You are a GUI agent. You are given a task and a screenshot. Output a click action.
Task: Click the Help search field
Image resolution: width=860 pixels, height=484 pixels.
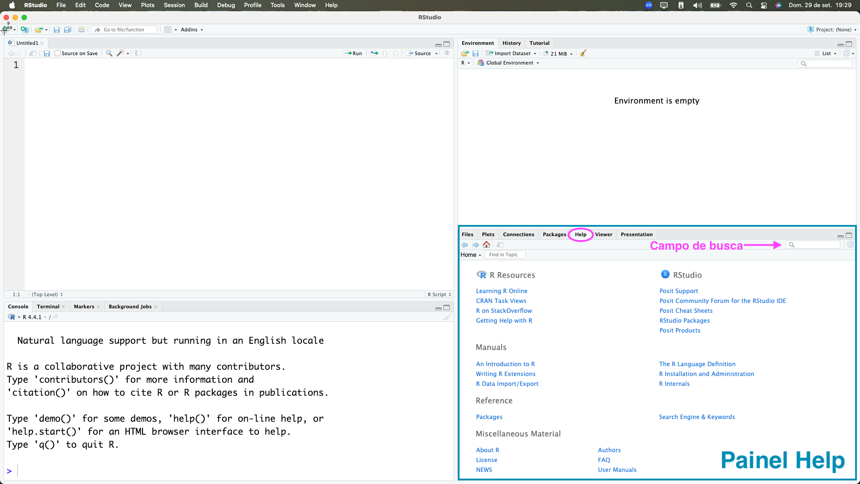[x=813, y=245]
